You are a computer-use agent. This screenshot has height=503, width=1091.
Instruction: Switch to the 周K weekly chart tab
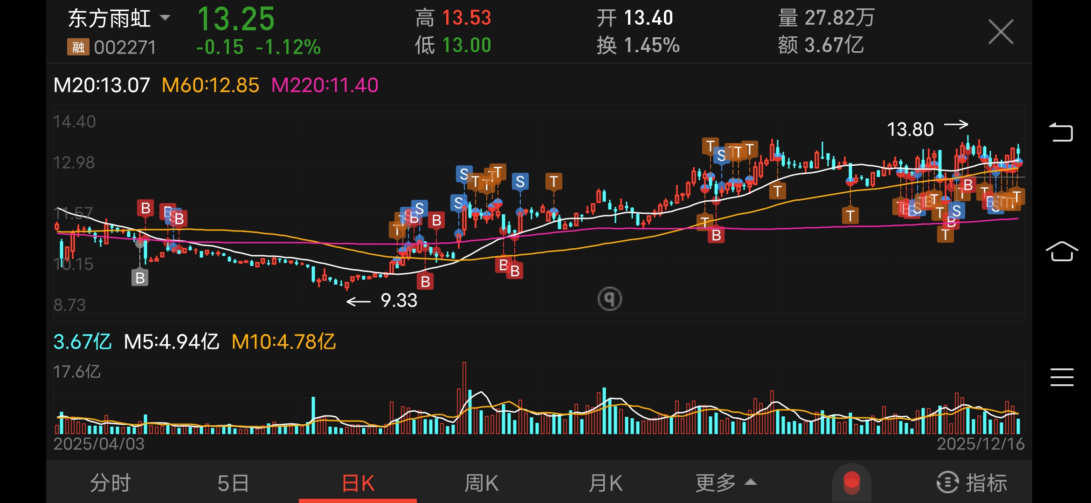click(481, 483)
